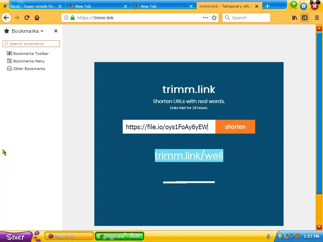Close the file.io tab
Viewport: 323px width, 242px height.
pyautogui.click(x=60, y=6)
